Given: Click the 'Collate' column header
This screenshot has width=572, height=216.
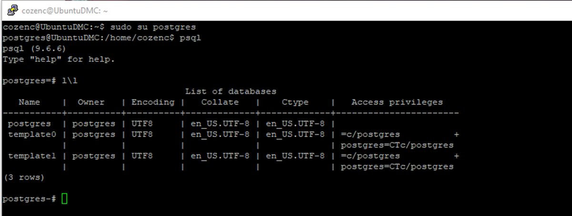Looking at the screenshot, I should pyautogui.click(x=220, y=102).
